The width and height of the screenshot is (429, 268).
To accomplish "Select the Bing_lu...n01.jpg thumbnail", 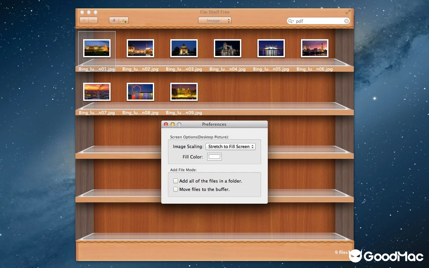I will click(x=97, y=48).
